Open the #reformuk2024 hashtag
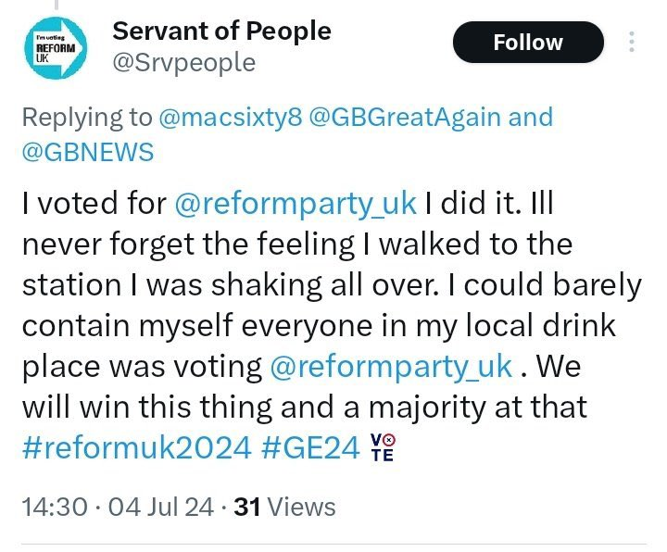The image size is (667, 552). pyautogui.click(x=136, y=447)
